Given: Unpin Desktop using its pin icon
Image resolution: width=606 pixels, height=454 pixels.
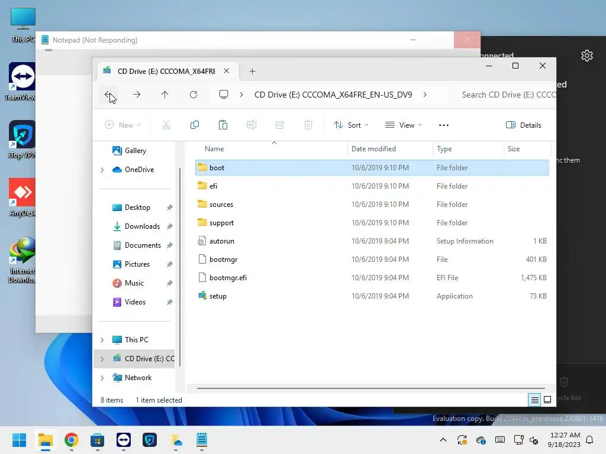Looking at the screenshot, I should 169,207.
